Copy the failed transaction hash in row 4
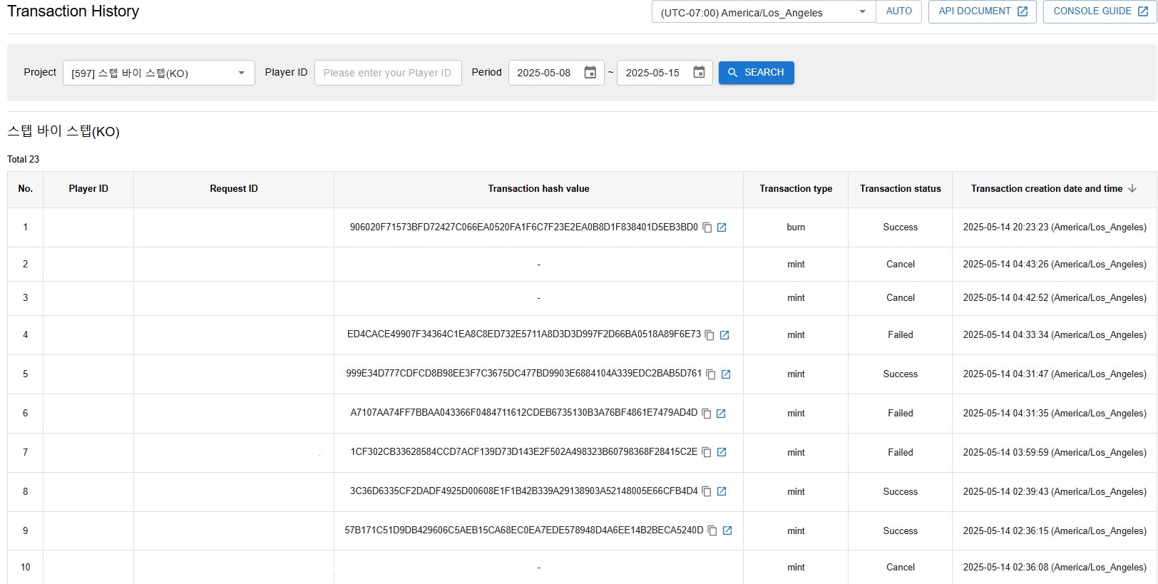The width and height of the screenshot is (1158, 584). coord(709,335)
